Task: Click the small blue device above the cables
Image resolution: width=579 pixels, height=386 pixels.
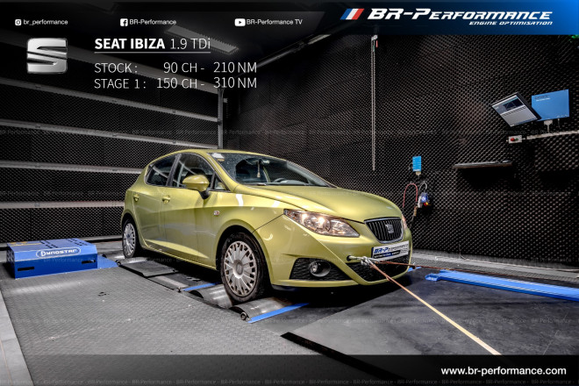Action: 417,163
